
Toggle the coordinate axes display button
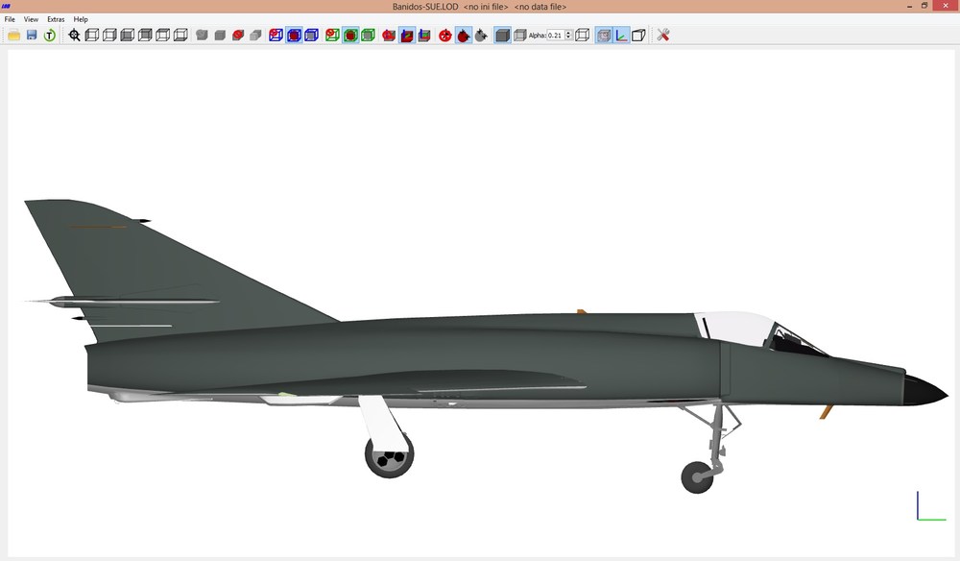coord(621,35)
